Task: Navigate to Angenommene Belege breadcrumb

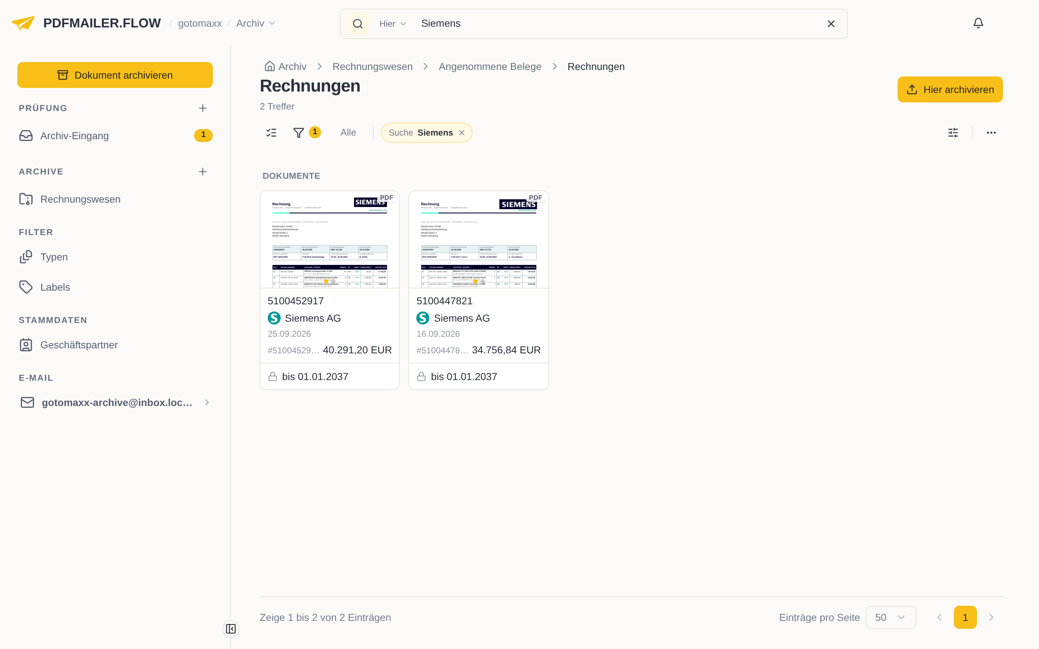Action: point(490,67)
